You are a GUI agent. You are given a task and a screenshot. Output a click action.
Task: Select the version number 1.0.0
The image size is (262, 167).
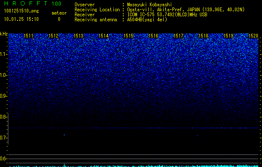tap(56, 4)
